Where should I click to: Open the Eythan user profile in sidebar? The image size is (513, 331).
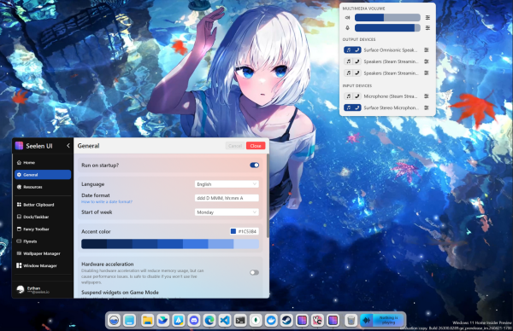click(x=43, y=289)
